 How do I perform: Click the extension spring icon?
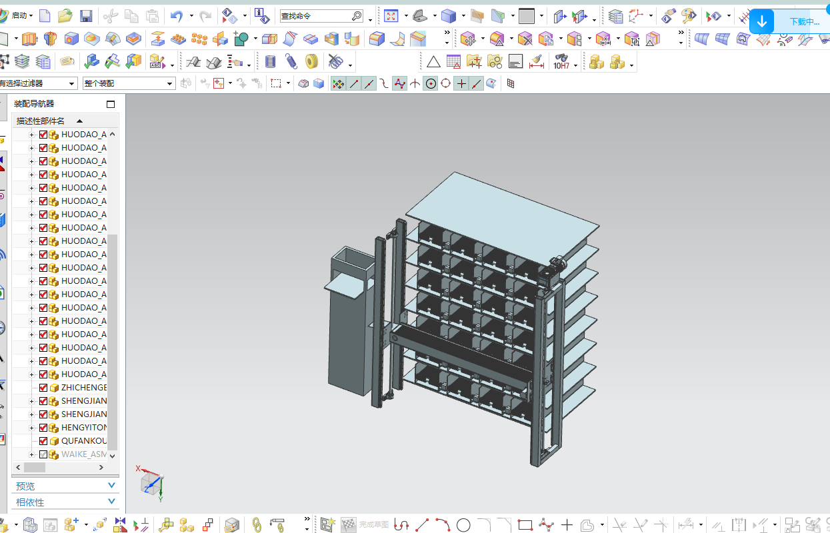(291, 62)
